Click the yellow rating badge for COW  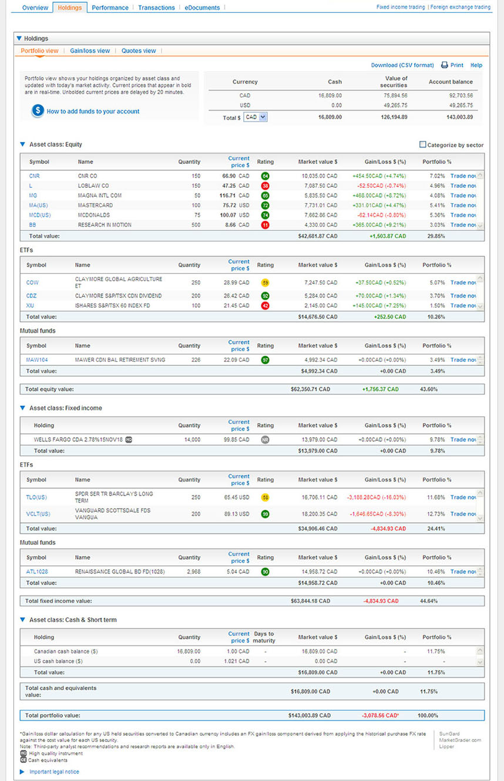pyautogui.click(x=266, y=282)
